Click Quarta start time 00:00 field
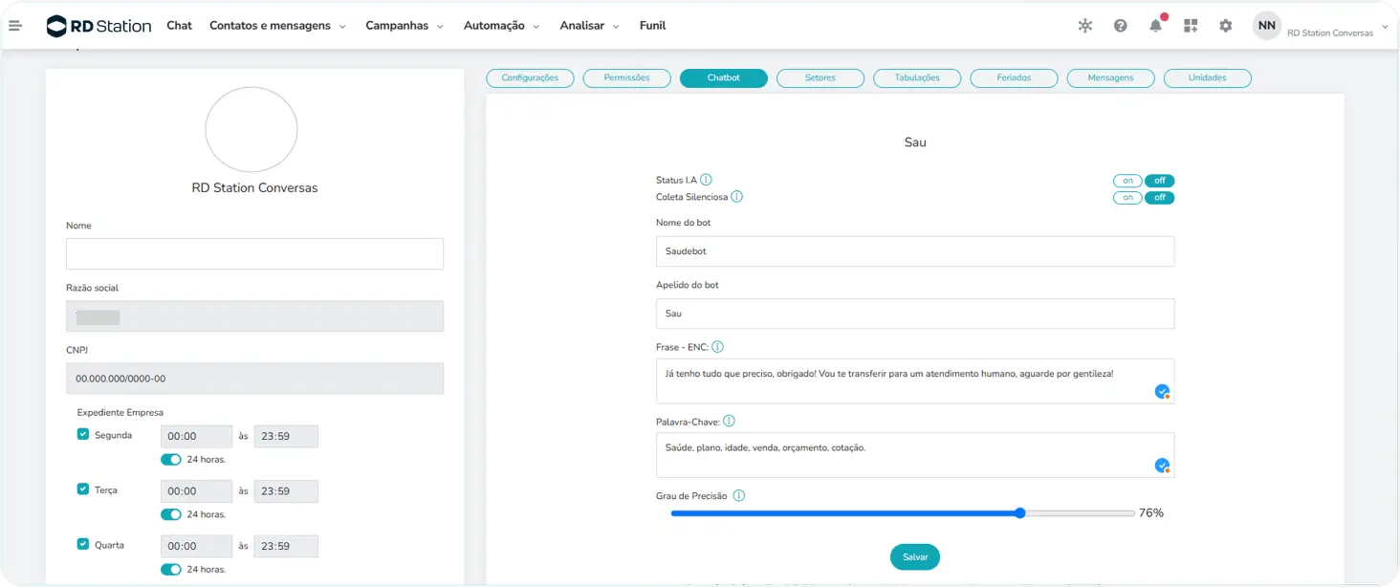The width and height of the screenshot is (1400, 587). click(196, 546)
